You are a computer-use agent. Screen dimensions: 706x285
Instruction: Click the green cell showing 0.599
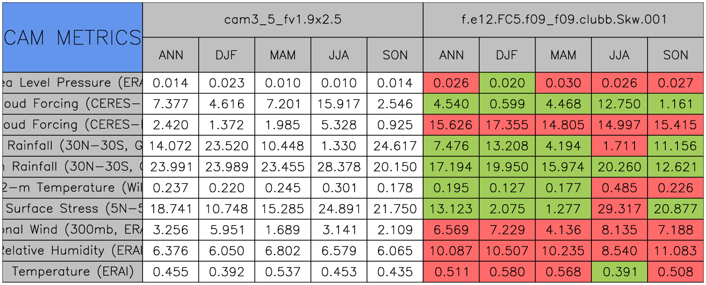[x=507, y=104]
